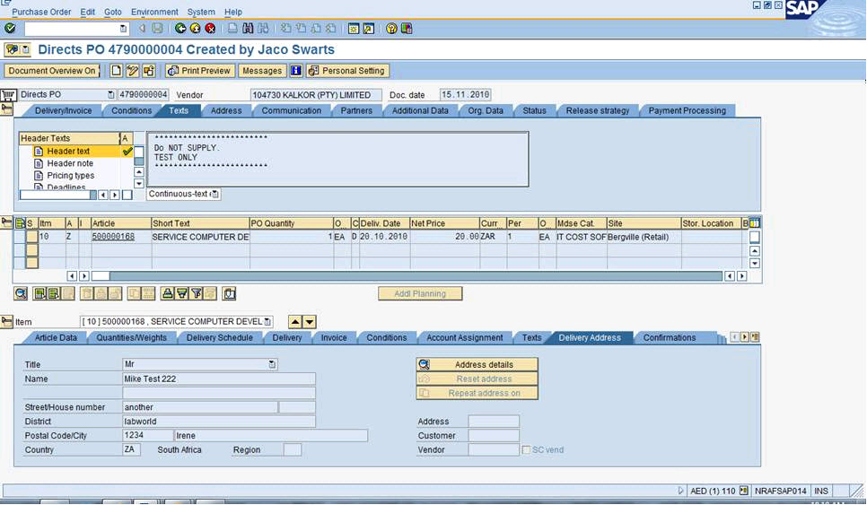Open the command field dropdown

coord(123,29)
